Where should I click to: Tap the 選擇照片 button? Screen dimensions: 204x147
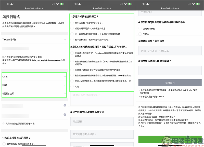(x=170, y=83)
